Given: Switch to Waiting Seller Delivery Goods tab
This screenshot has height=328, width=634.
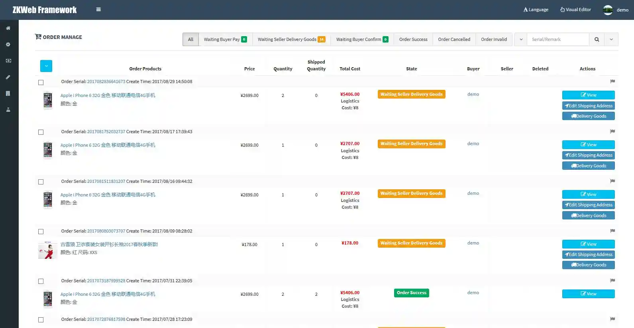Looking at the screenshot, I should pos(291,39).
